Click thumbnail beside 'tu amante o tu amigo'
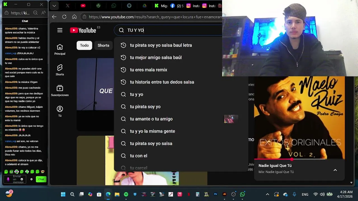358x201 pixels. [x=231, y=119]
